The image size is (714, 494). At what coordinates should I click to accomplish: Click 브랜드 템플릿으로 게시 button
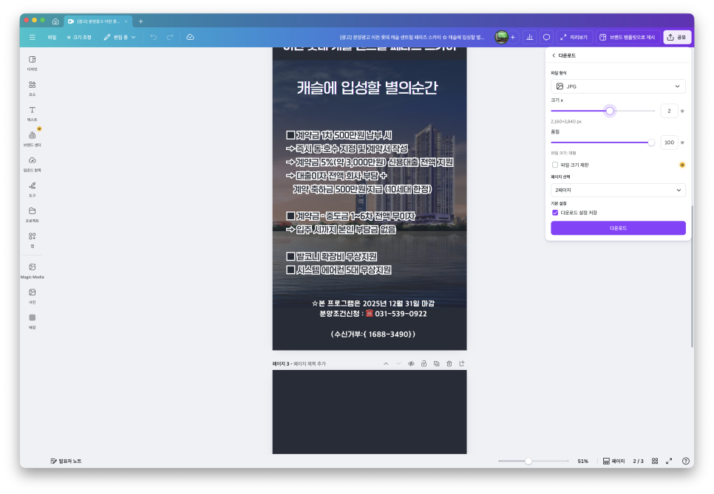[628, 38]
